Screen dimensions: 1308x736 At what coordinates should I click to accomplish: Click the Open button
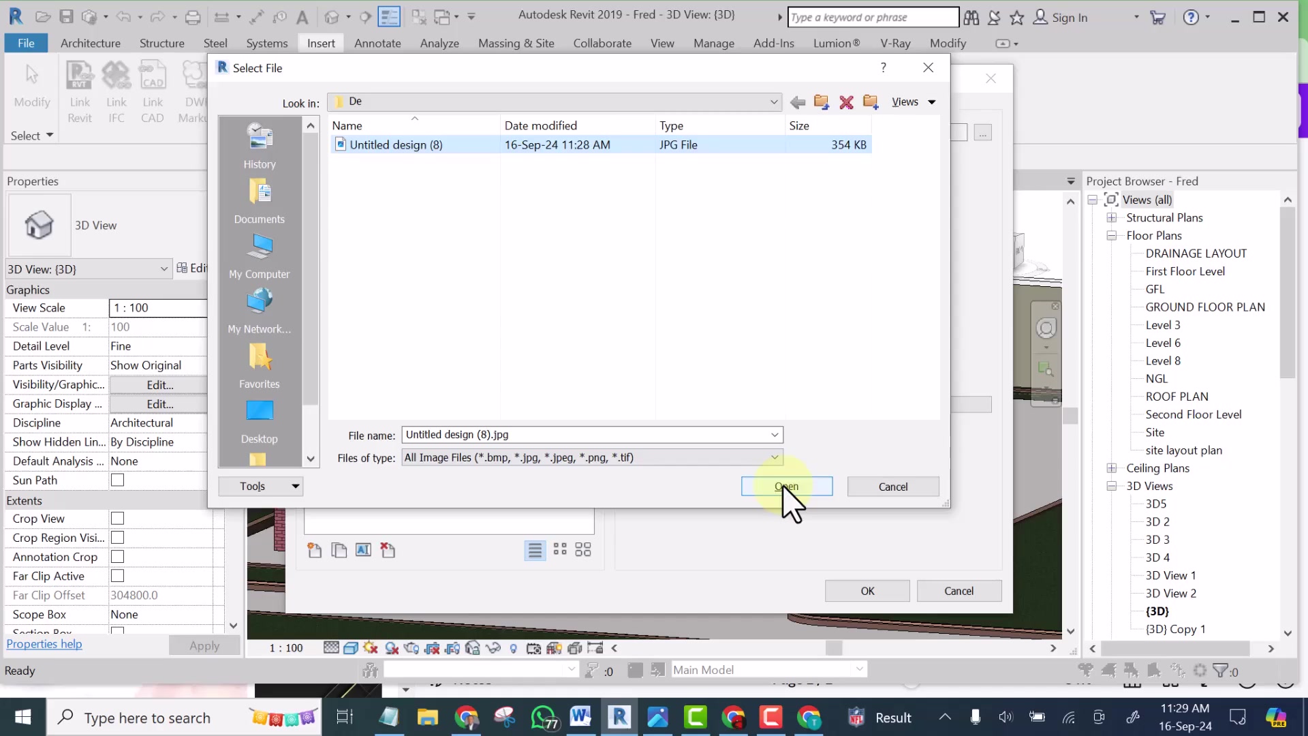(787, 487)
